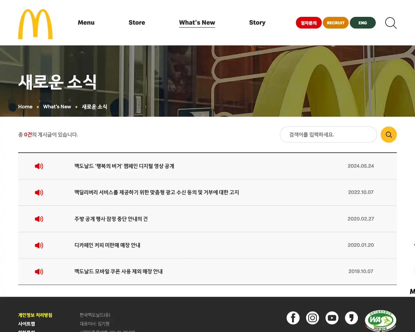Click 대표이사: 김기원 footer text
This screenshot has height=332, width=415.
click(95, 324)
